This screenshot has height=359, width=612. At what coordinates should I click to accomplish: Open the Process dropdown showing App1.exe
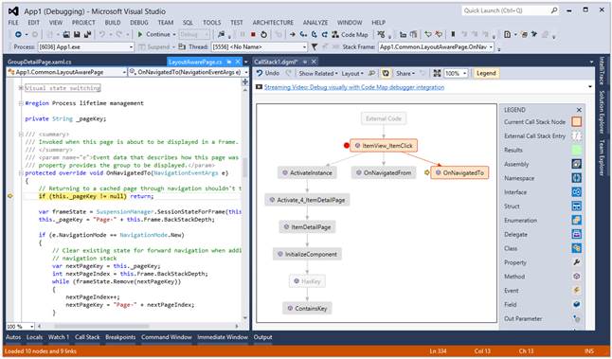[x=86, y=47]
